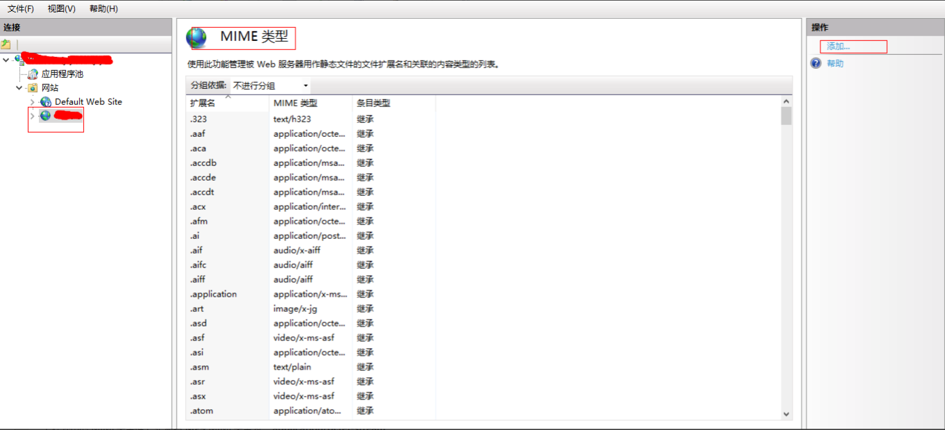Click the globe icon below Default Web Site

click(x=46, y=116)
